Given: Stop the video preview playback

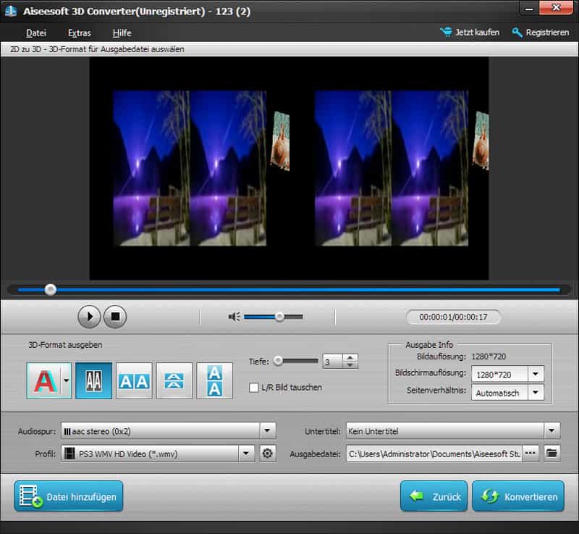Looking at the screenshot, I should 114,317.
